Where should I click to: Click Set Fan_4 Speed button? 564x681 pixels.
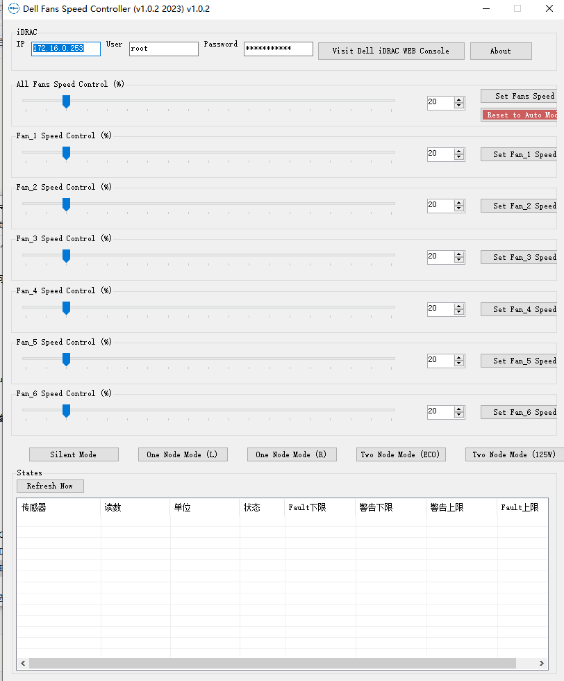[x=519, y=309]
